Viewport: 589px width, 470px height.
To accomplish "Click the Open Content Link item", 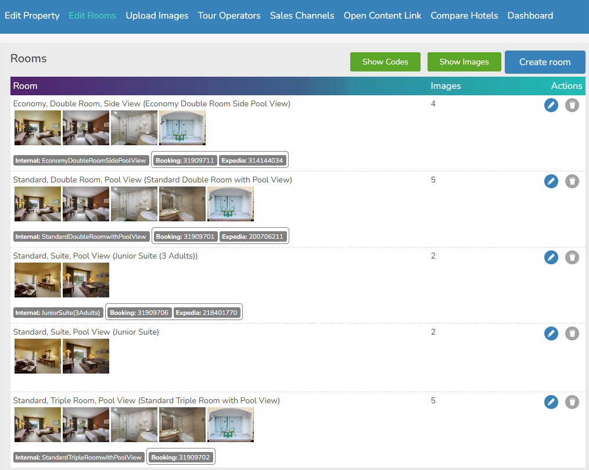I will coord(382,16).
